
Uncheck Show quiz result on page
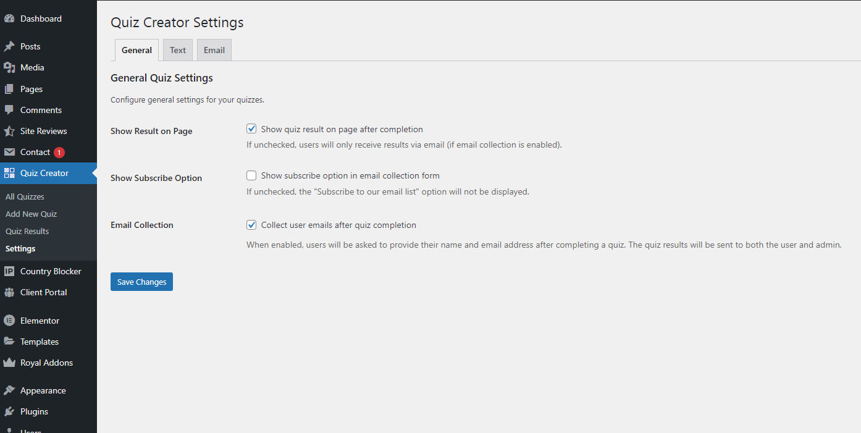[x=251, y=129]
